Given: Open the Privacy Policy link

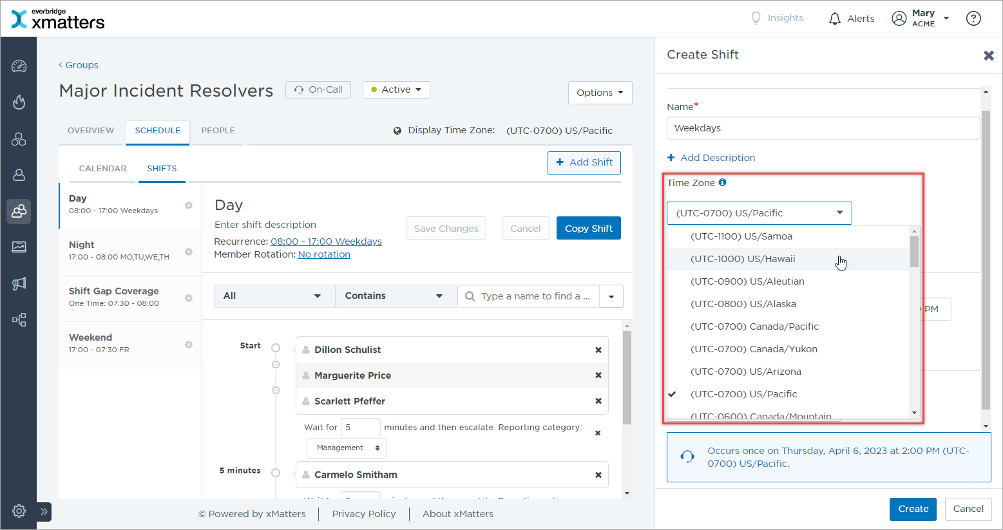Looking at the screenshot, I should coord(364,514).
